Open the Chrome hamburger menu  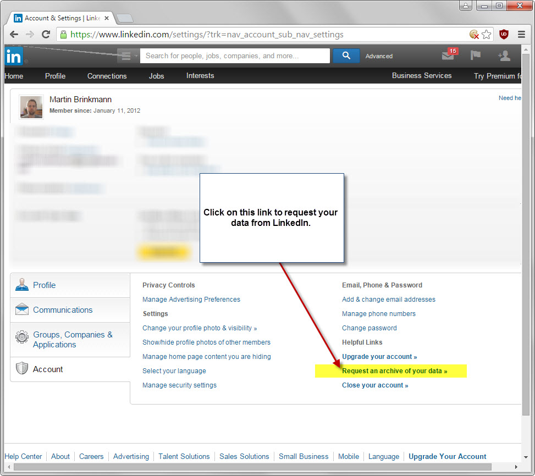(521, 35)
